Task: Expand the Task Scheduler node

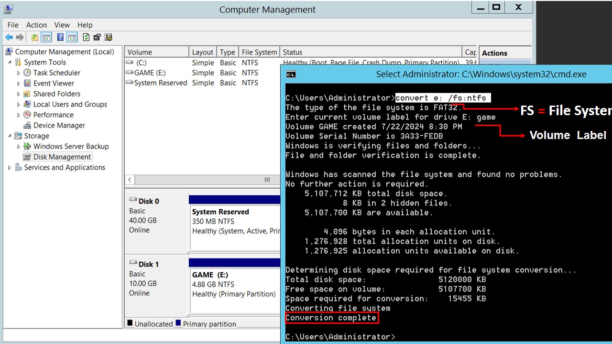Action: [19, 73]
